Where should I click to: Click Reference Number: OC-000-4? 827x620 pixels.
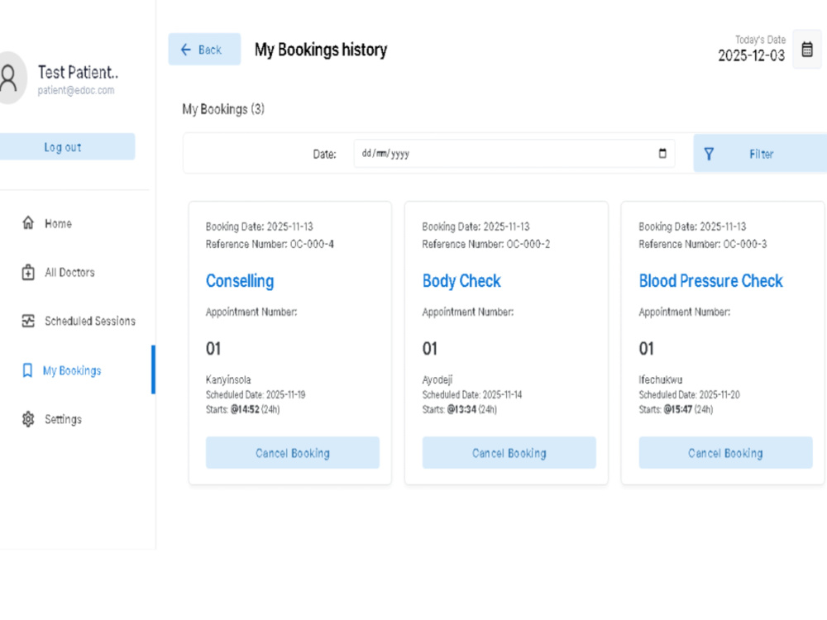[270, 244]
